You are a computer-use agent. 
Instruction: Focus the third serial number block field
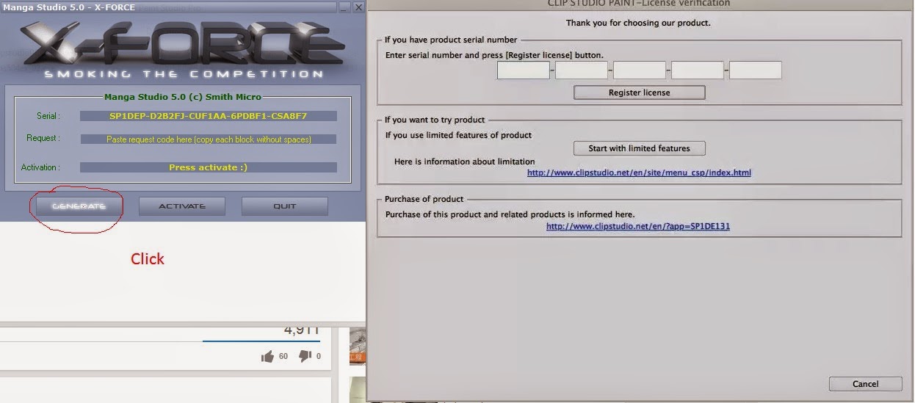640,70
